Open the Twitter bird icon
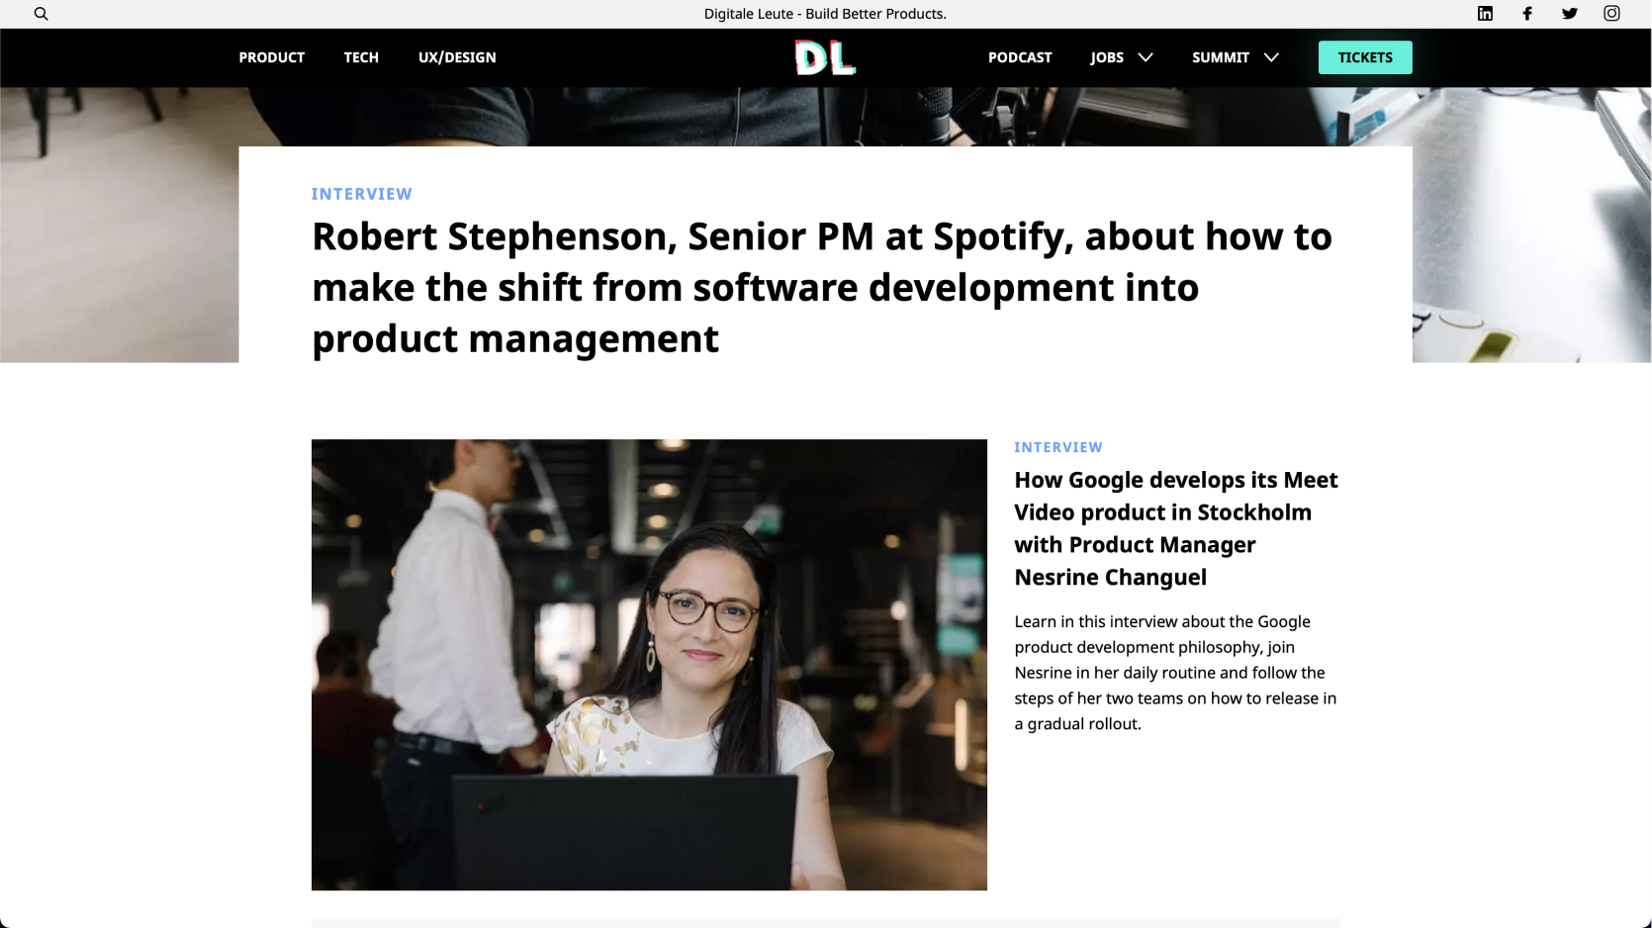Screen dimensions: 1652x928 pyautogui.click(x=1569, y=14)
